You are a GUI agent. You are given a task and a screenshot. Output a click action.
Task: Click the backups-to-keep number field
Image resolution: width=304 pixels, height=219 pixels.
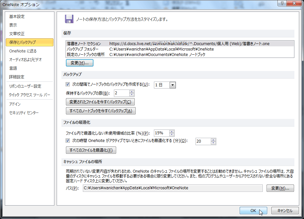coord(122,93)
